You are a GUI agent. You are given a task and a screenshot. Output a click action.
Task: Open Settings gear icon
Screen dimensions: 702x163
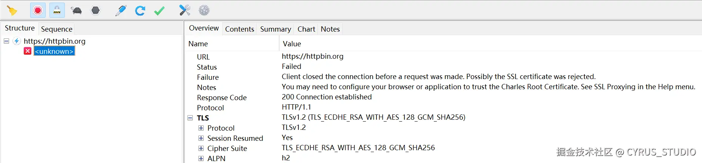tap(204, 10)
